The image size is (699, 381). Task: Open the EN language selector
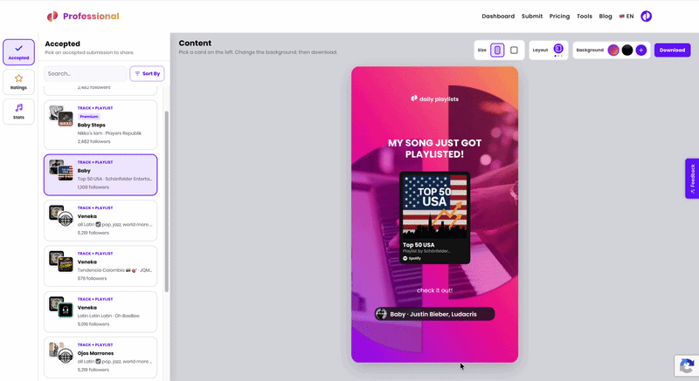point(626,17)
